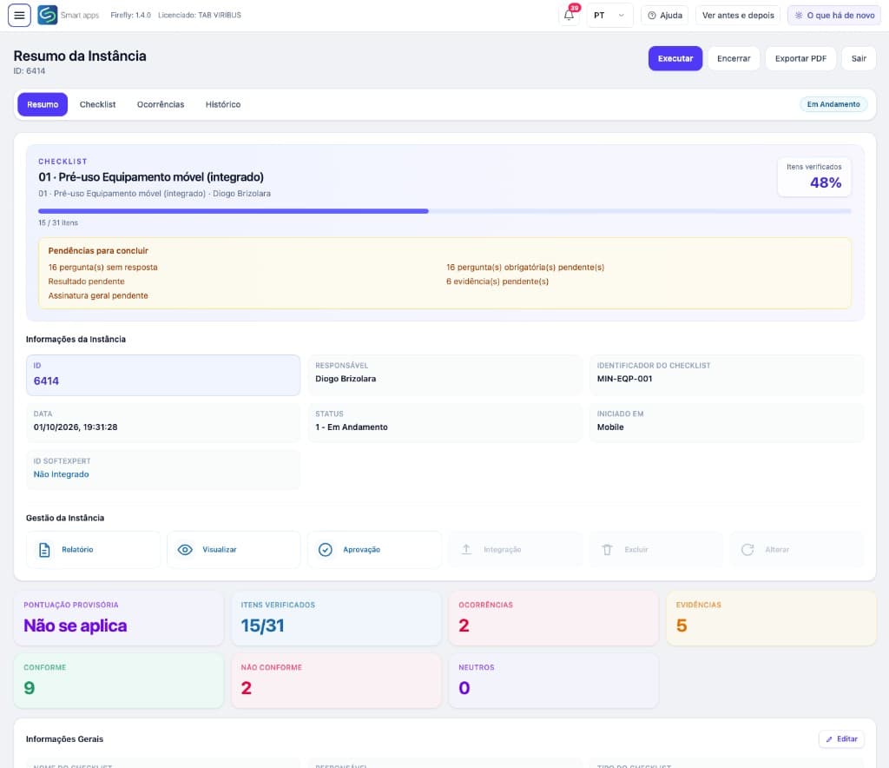Open O que há de novo
This screenshot has width=889, height=768.
[x=834, y=16]
